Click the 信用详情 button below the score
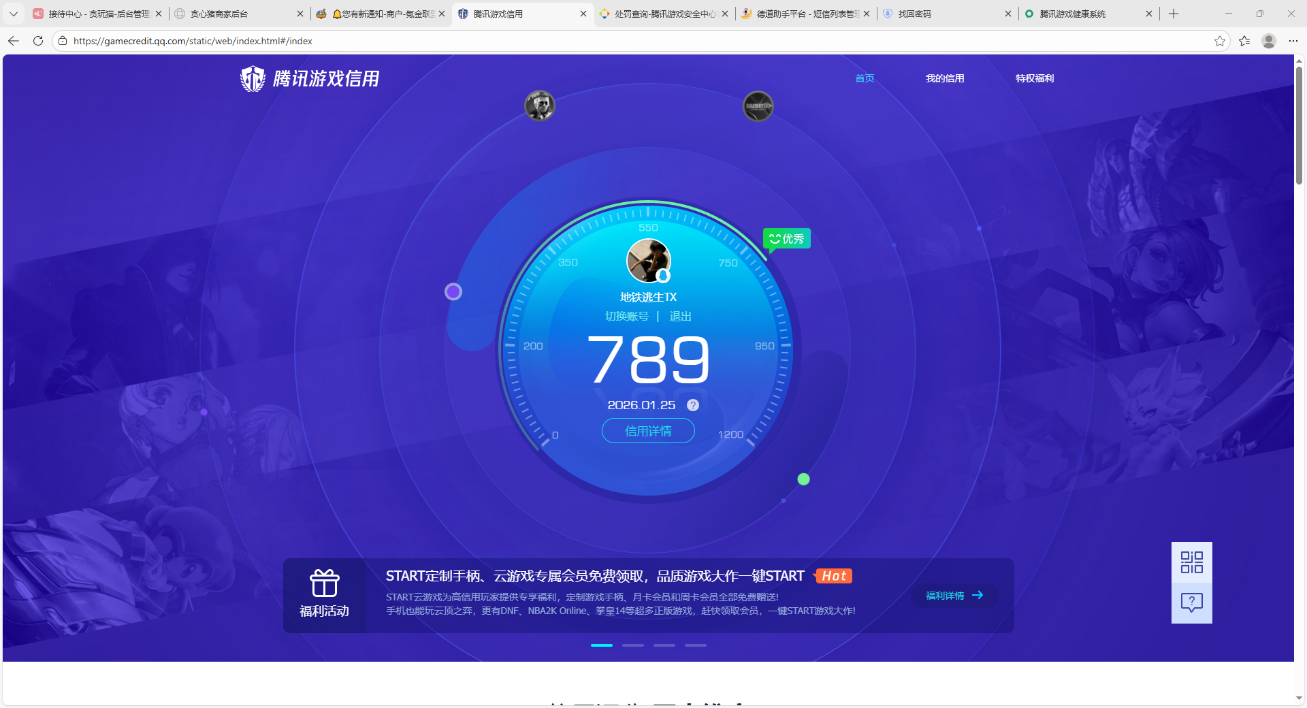The height and width of the screenshot is (708, 1307). pos(647,431)
